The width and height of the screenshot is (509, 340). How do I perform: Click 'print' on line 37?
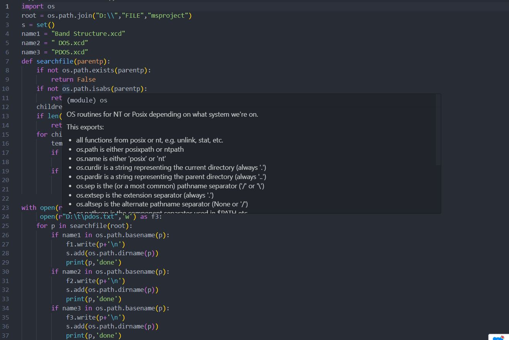pyautogui.click(x=75, y=335)
